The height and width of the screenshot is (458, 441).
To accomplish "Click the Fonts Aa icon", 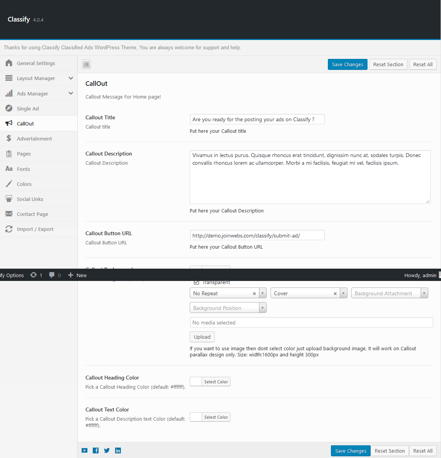I will coord(9,169).
